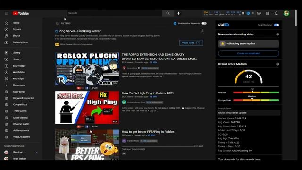The image size is (302, 170).
Task: Click Create an email alert button
Action: (249, 53)
